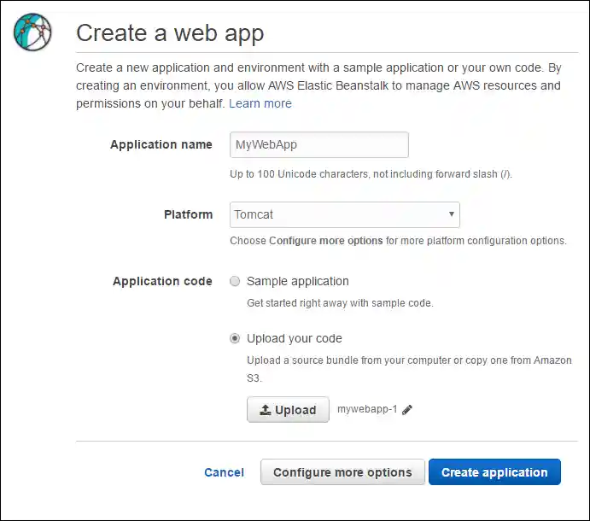Select the Sample application radio button
Image resolution: width=590 pixels, height=521 pixels.
tap(235, 281)
